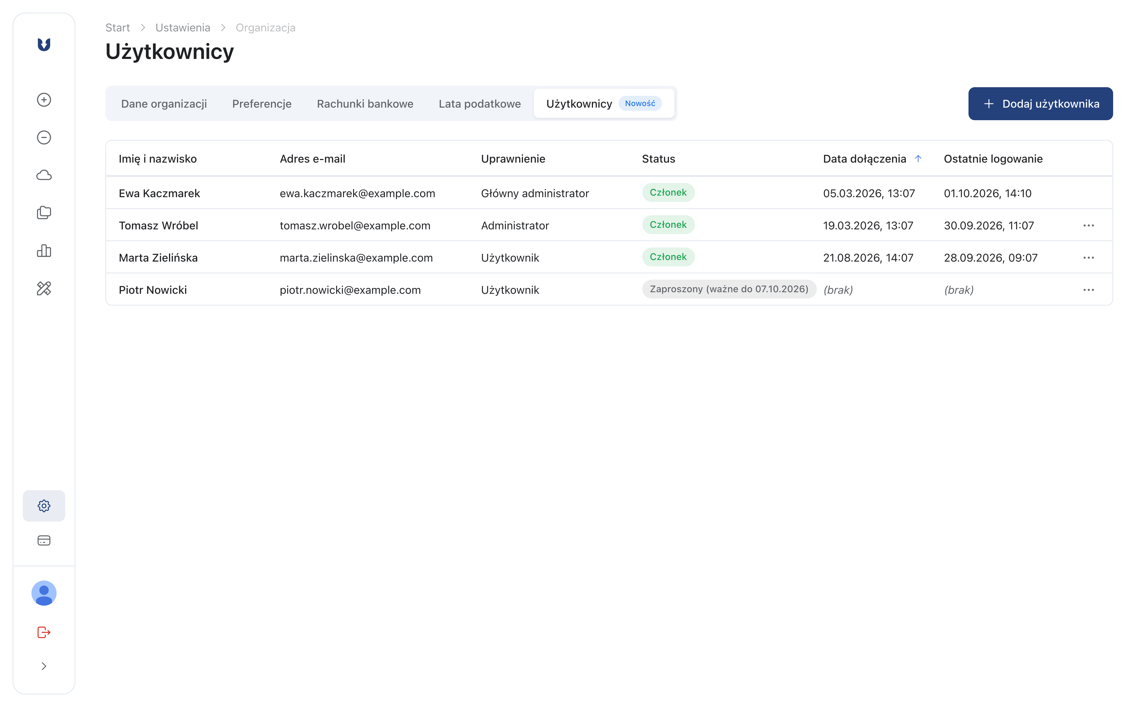Viewport: 1132px width, 707px height.
Task: Click the minus circle icon in sidebar
Action: coord(44,137)
